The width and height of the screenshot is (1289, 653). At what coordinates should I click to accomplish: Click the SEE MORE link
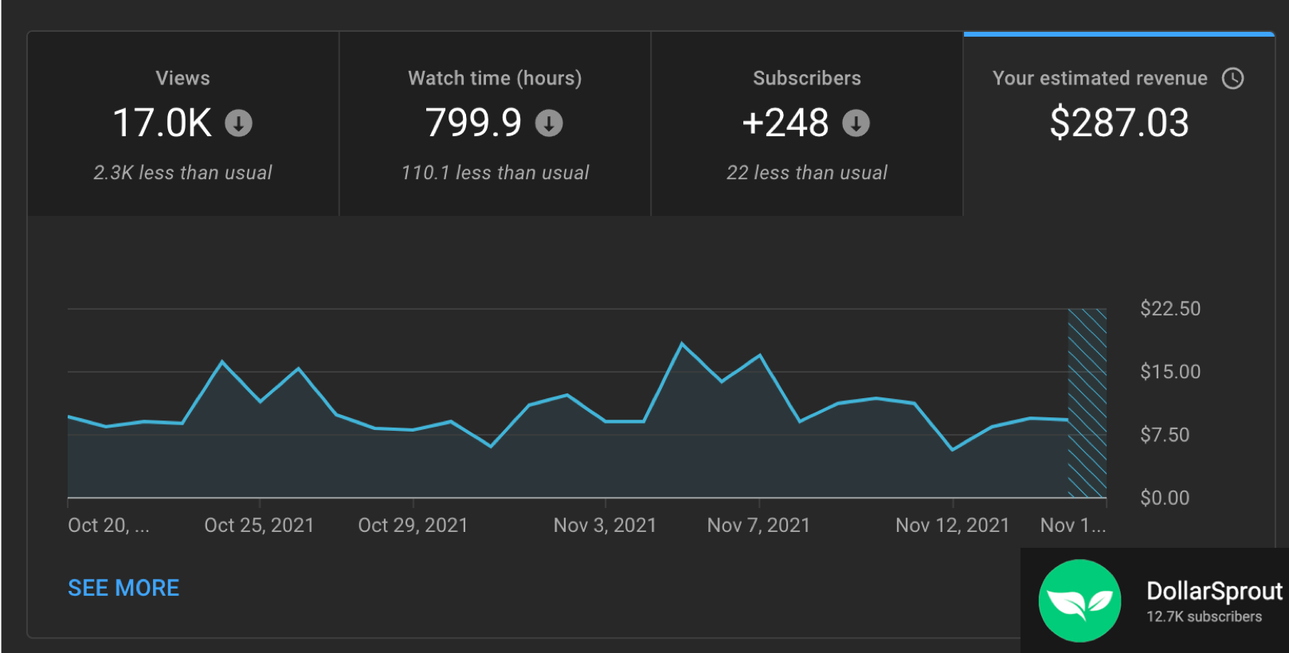123,588
